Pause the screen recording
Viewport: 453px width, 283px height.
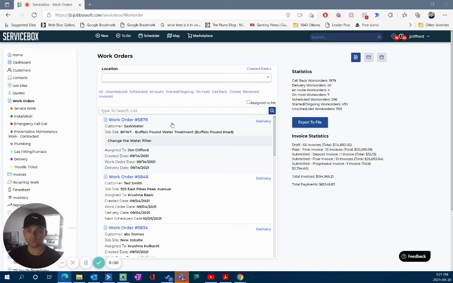click(x=86, y=263)
